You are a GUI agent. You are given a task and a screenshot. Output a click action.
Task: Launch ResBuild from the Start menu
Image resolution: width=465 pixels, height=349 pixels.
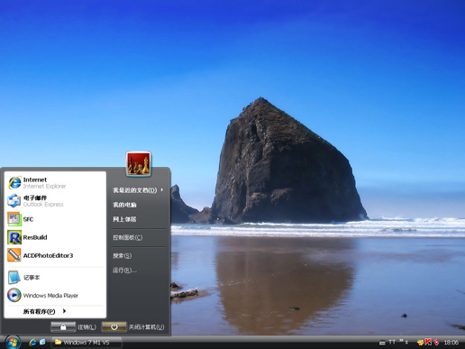pos(55,237)
